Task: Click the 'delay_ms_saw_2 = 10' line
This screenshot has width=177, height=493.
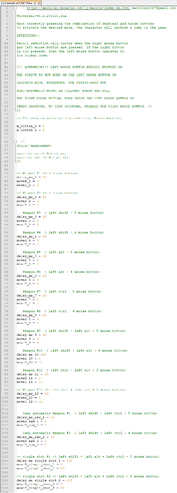Action: [x=36, y=437]
